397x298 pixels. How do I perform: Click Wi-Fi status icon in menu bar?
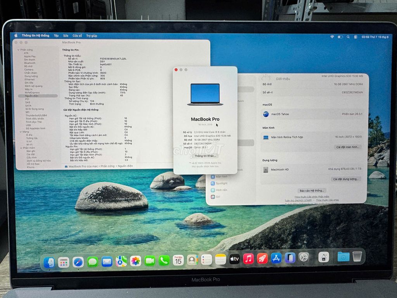[x=332, y=37]
